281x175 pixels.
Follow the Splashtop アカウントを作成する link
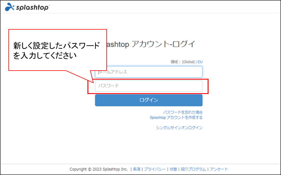tap(176, 118)
